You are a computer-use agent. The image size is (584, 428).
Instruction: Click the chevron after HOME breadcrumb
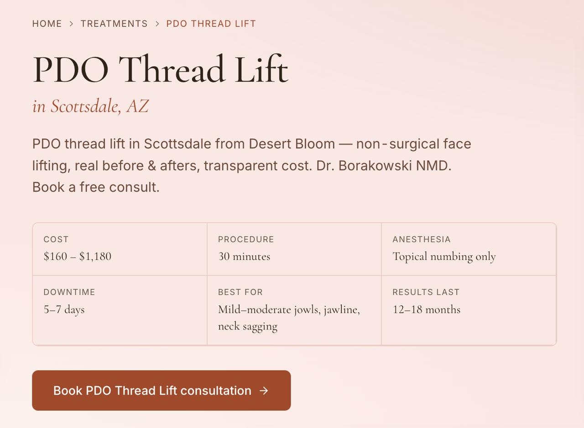point(71,24)
